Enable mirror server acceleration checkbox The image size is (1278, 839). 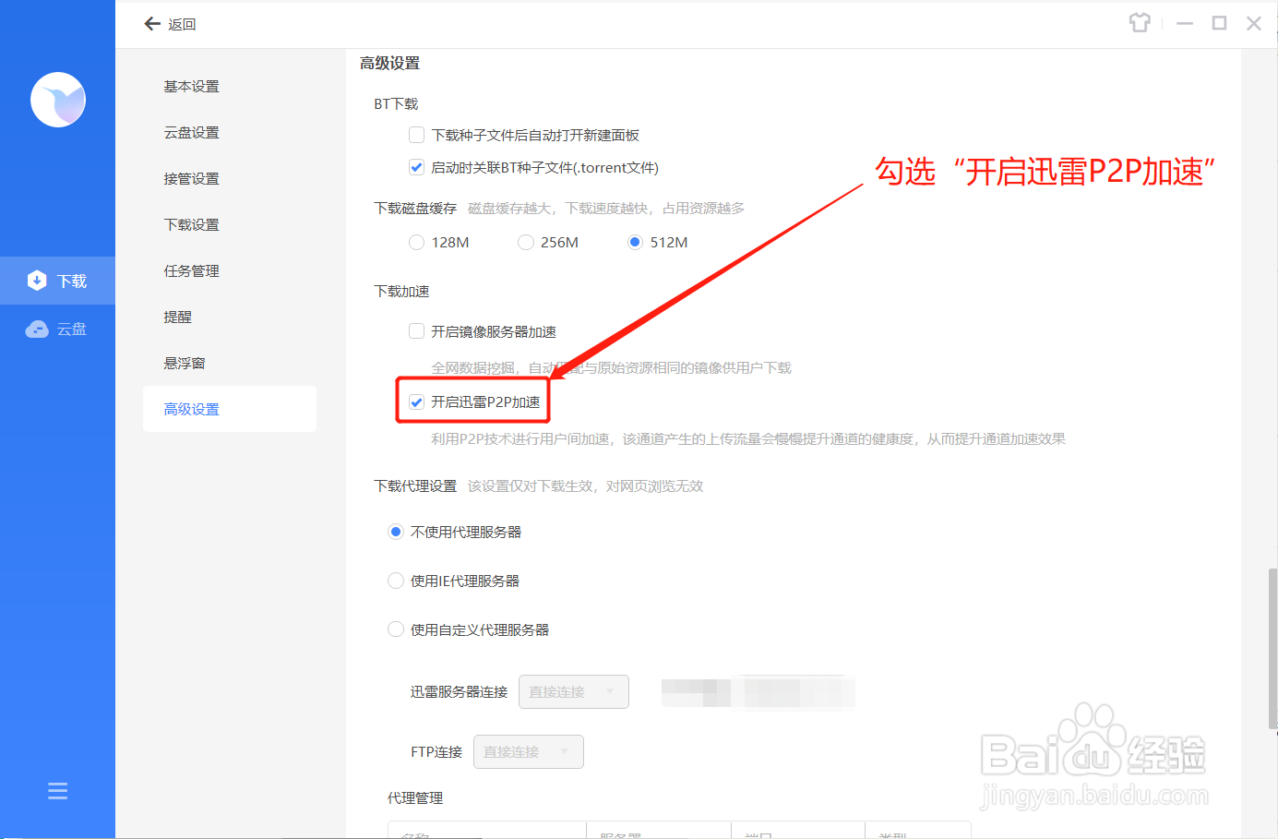[x=416, y=330]
